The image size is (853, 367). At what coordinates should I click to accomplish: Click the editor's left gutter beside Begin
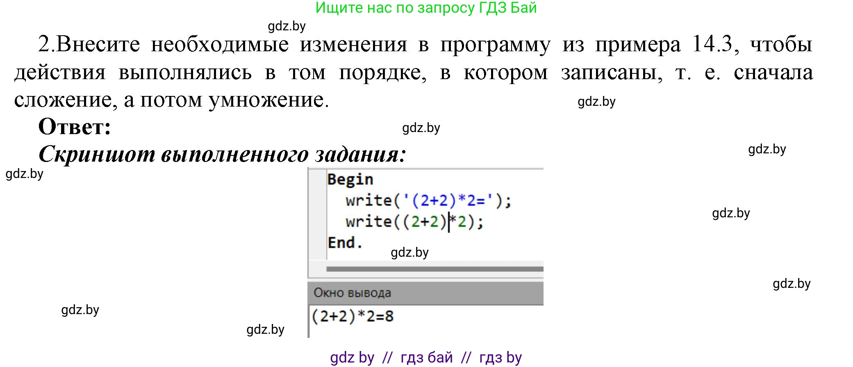click(317, 180)
